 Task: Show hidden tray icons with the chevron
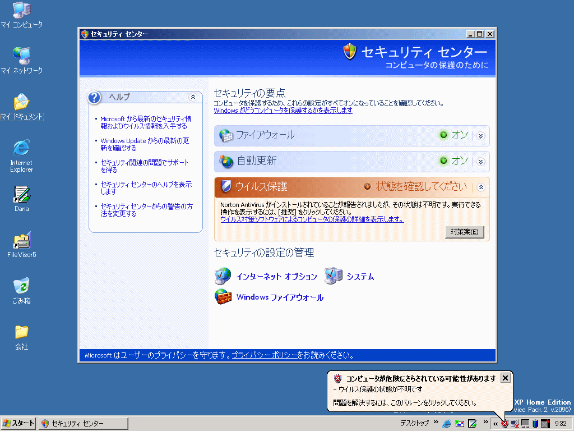pyautogui.click(x=496, y=424)
